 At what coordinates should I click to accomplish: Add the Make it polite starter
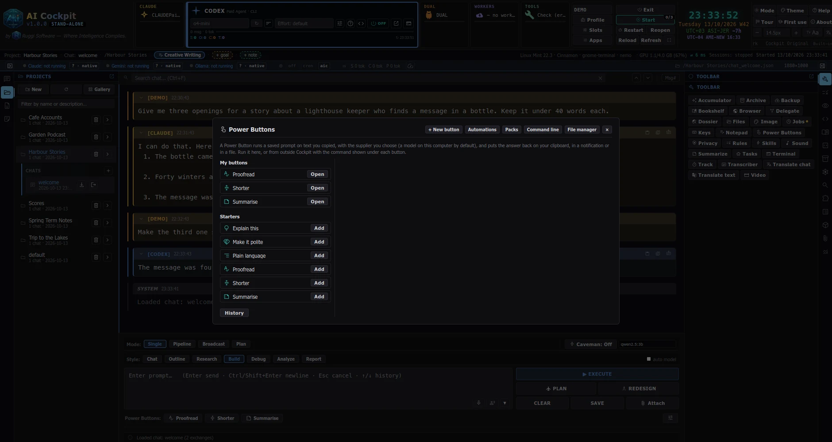[x=319, y=242]
